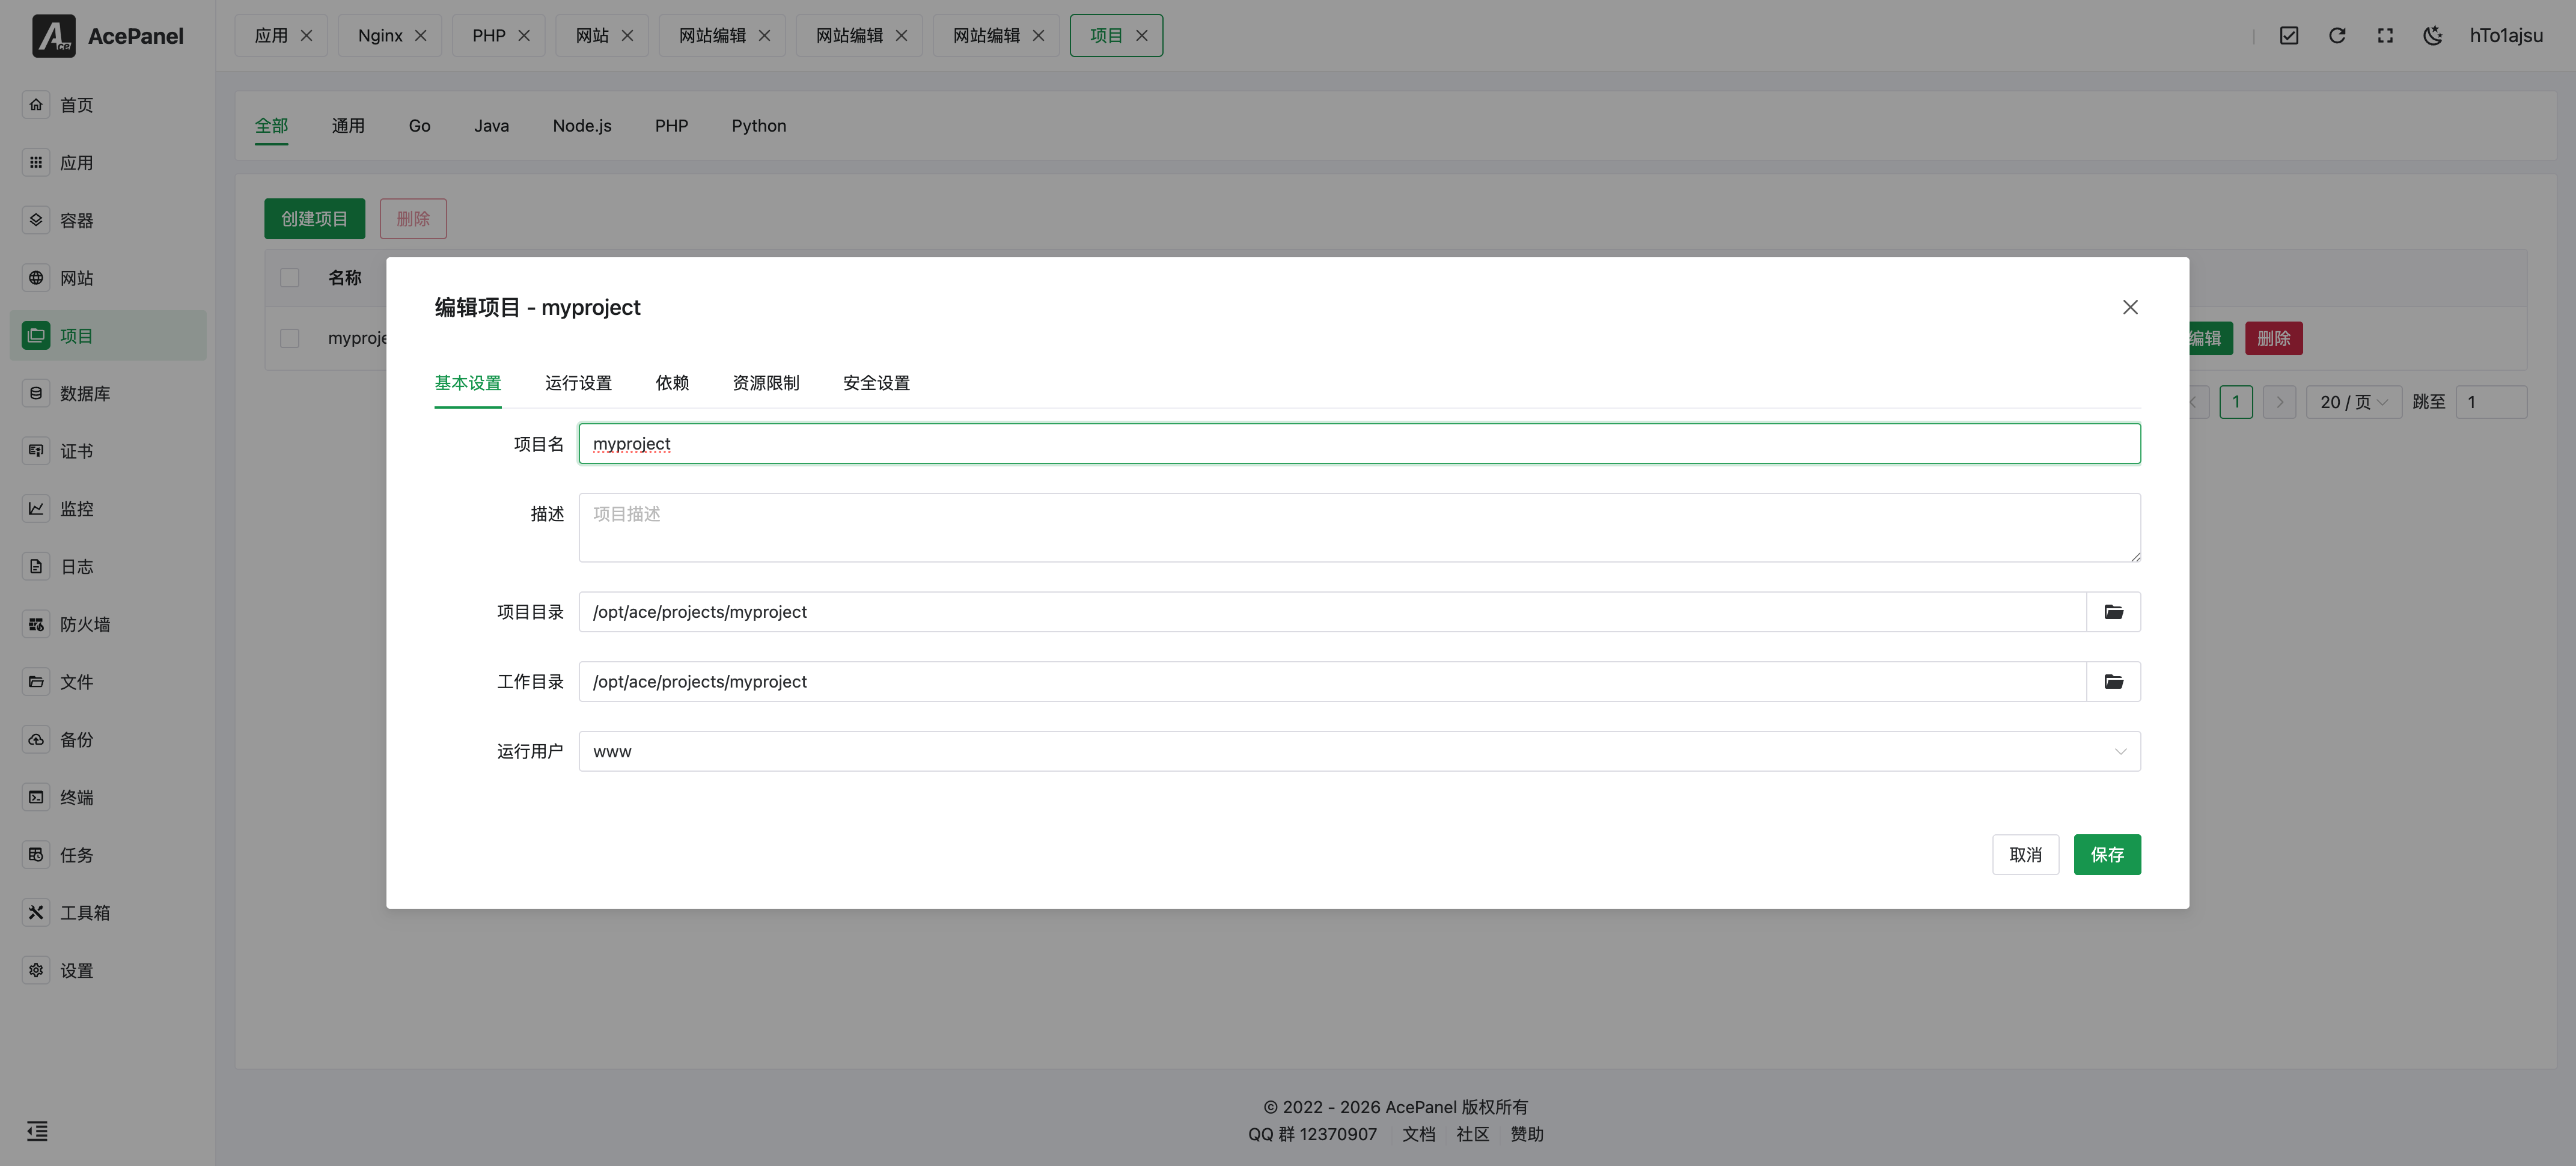This screenshot has height=1166, width=2576.
Task: Close the edit project dialog
Action: [2130, 307]
